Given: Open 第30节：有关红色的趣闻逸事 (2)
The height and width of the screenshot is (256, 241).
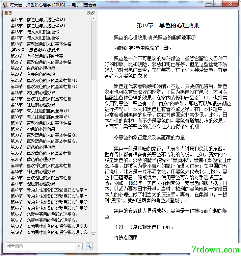Looking at the screenshot, I should point(40,117).
